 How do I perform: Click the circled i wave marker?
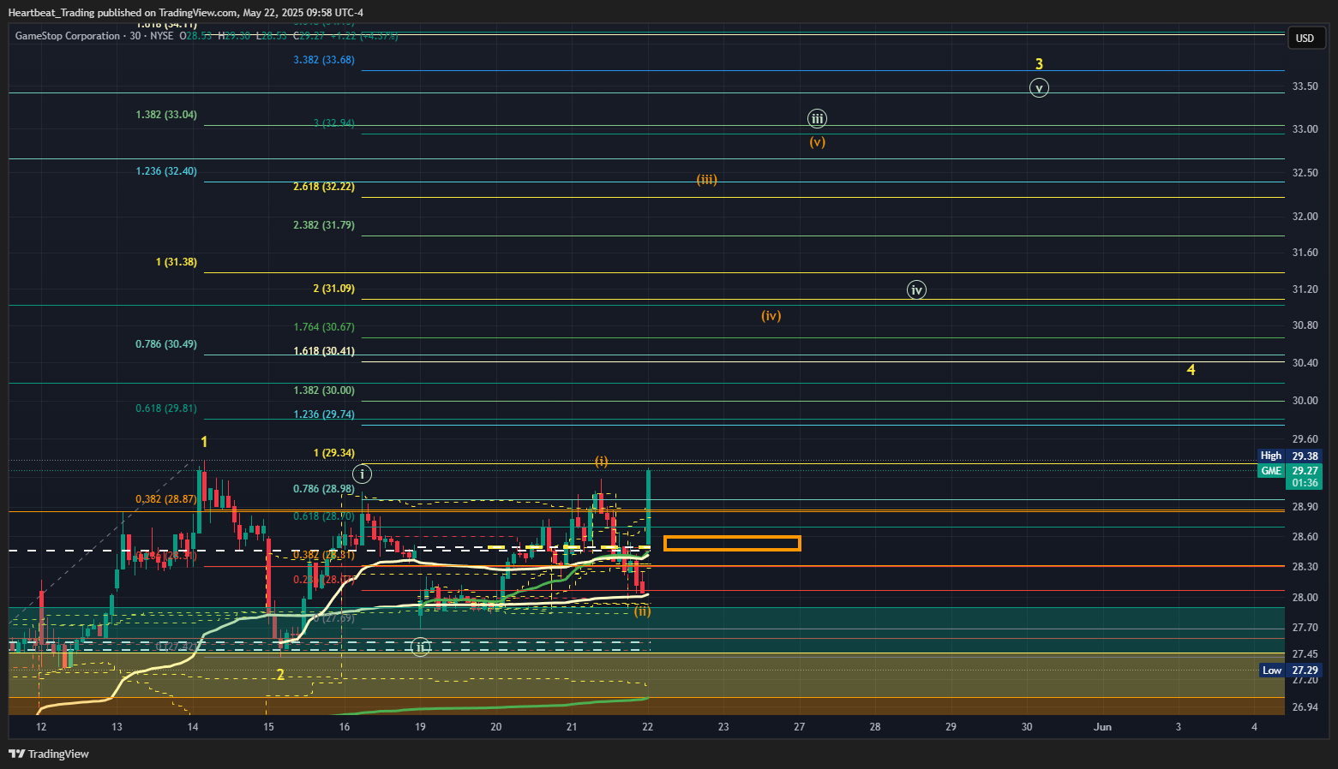click(x=363, y=474)
